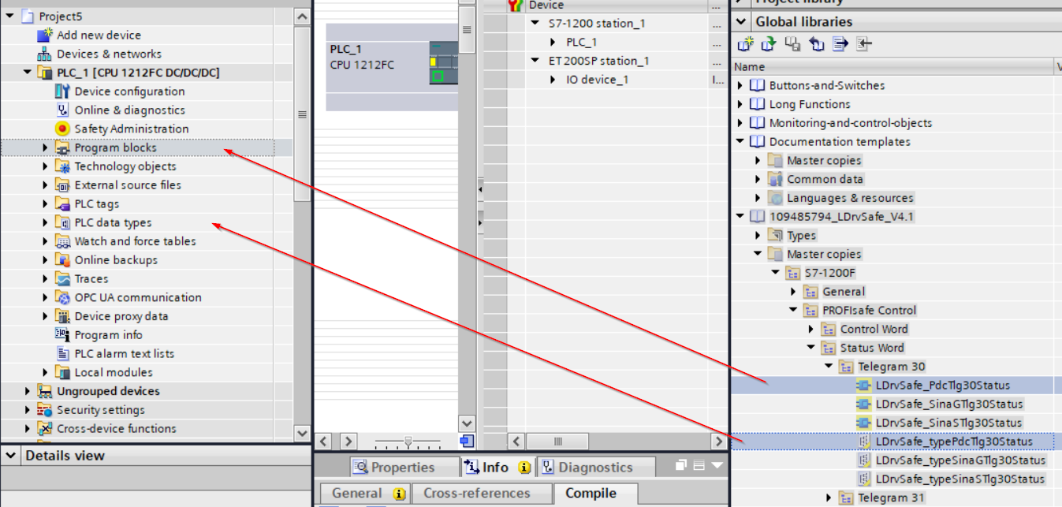Click the float window icon in inspector bar
Image resolution: width=1062 pixels, height=507 pixels.
pyautogui.click(x=681, y=466)
